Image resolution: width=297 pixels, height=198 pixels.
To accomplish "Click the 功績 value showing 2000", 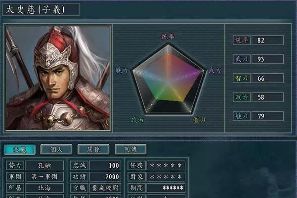I will tap(105, 177).
